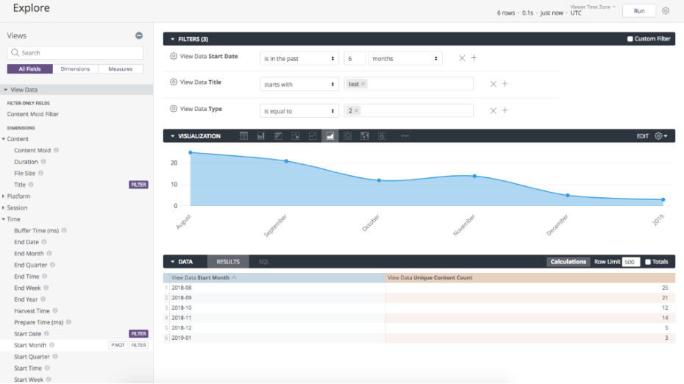Toggle the Totals checkbox

(x=648, y=262)
